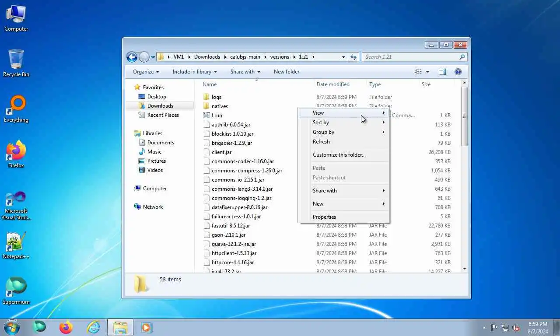Choose Customize this folder from menu
This screenshot has width=560, height=336.
[343, 155]
